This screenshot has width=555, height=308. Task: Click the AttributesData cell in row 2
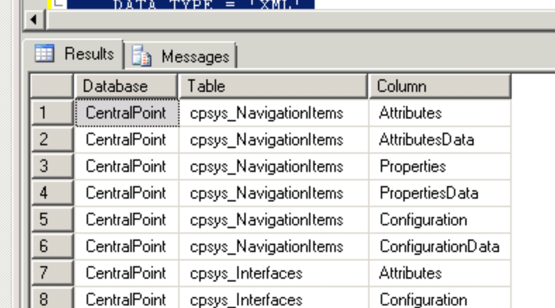click(440, 140)
